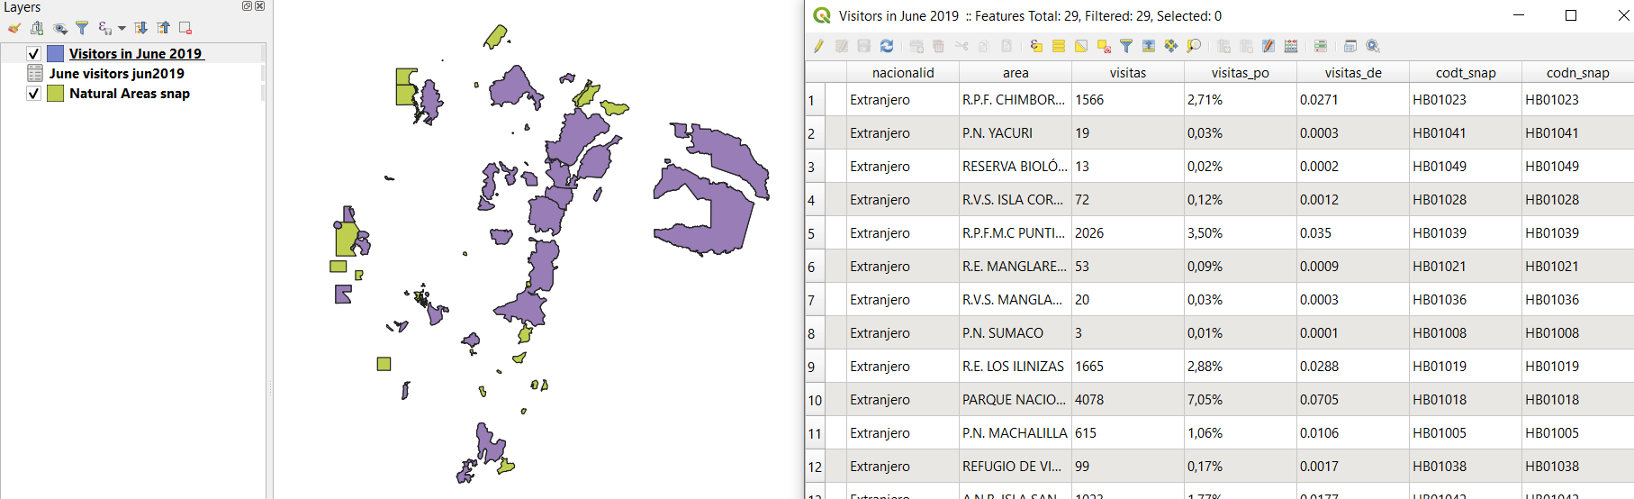Open select features by expression
This screenshot has width=1634, height=499.
(1036, 46)
